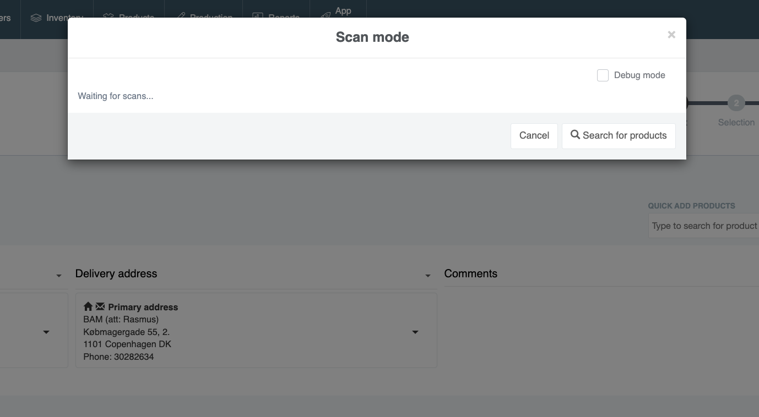Open the Primary address selector arrow
Screen dimensions: 759x417
415,332
